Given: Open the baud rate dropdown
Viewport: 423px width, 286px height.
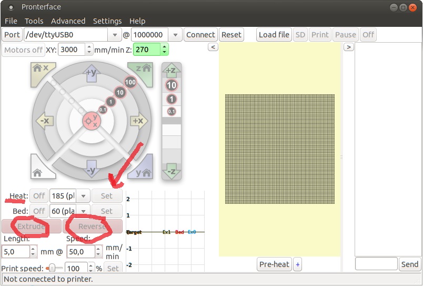Looking at the screenshot, I should tap(175, 35).
